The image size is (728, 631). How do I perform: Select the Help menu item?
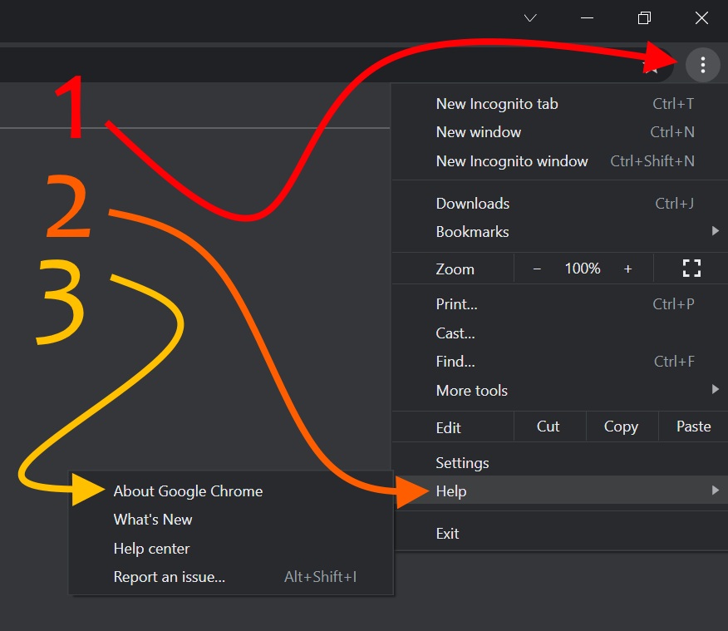coord(560,491)
